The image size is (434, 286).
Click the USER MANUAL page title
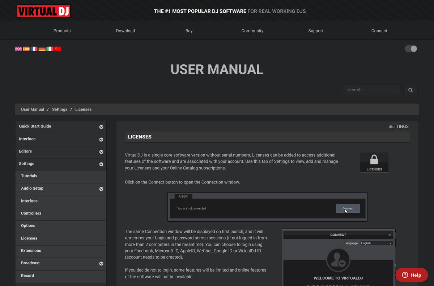pos(217,69)
